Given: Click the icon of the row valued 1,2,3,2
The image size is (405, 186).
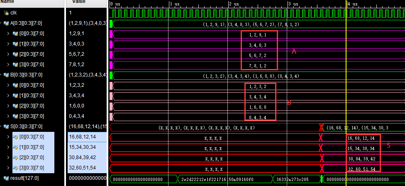Looking at the screenshot, I should point(15,85).
